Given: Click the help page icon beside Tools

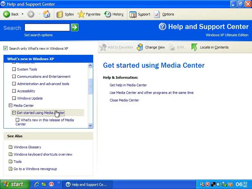Looking at the screenshot, I should (x=10, y=161).
